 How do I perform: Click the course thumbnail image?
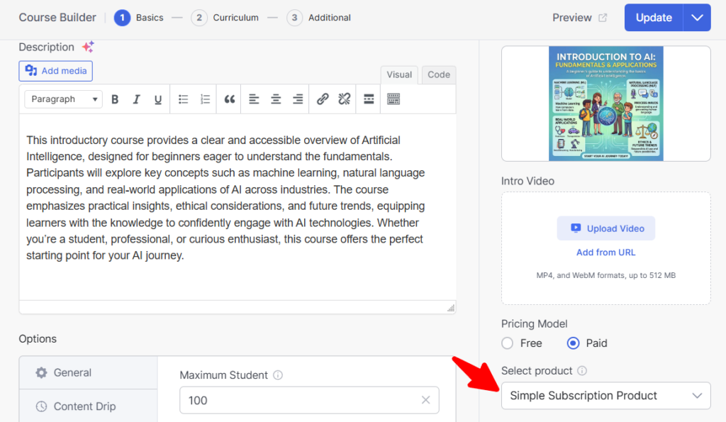coord(605,104)
